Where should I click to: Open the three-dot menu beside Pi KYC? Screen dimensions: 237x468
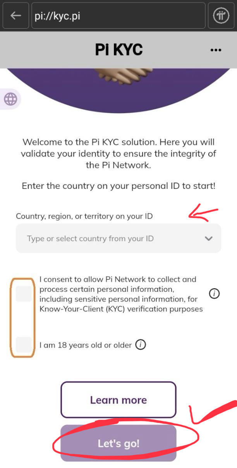pos(216,50)
